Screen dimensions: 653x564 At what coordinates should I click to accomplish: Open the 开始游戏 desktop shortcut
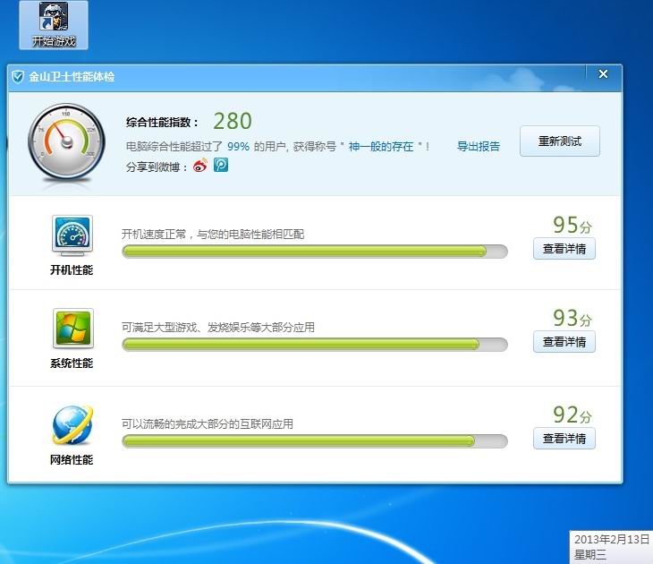tap(54, 25)
